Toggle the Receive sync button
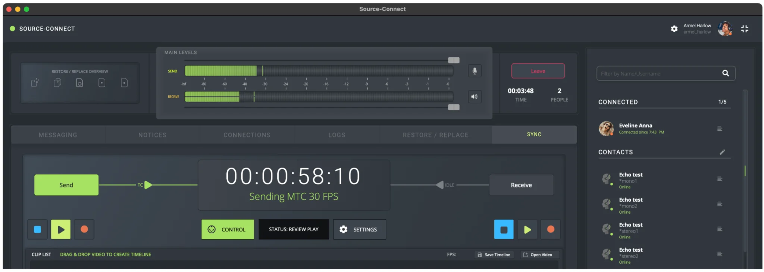The image size is (764, 272). (x=521, y=185)
